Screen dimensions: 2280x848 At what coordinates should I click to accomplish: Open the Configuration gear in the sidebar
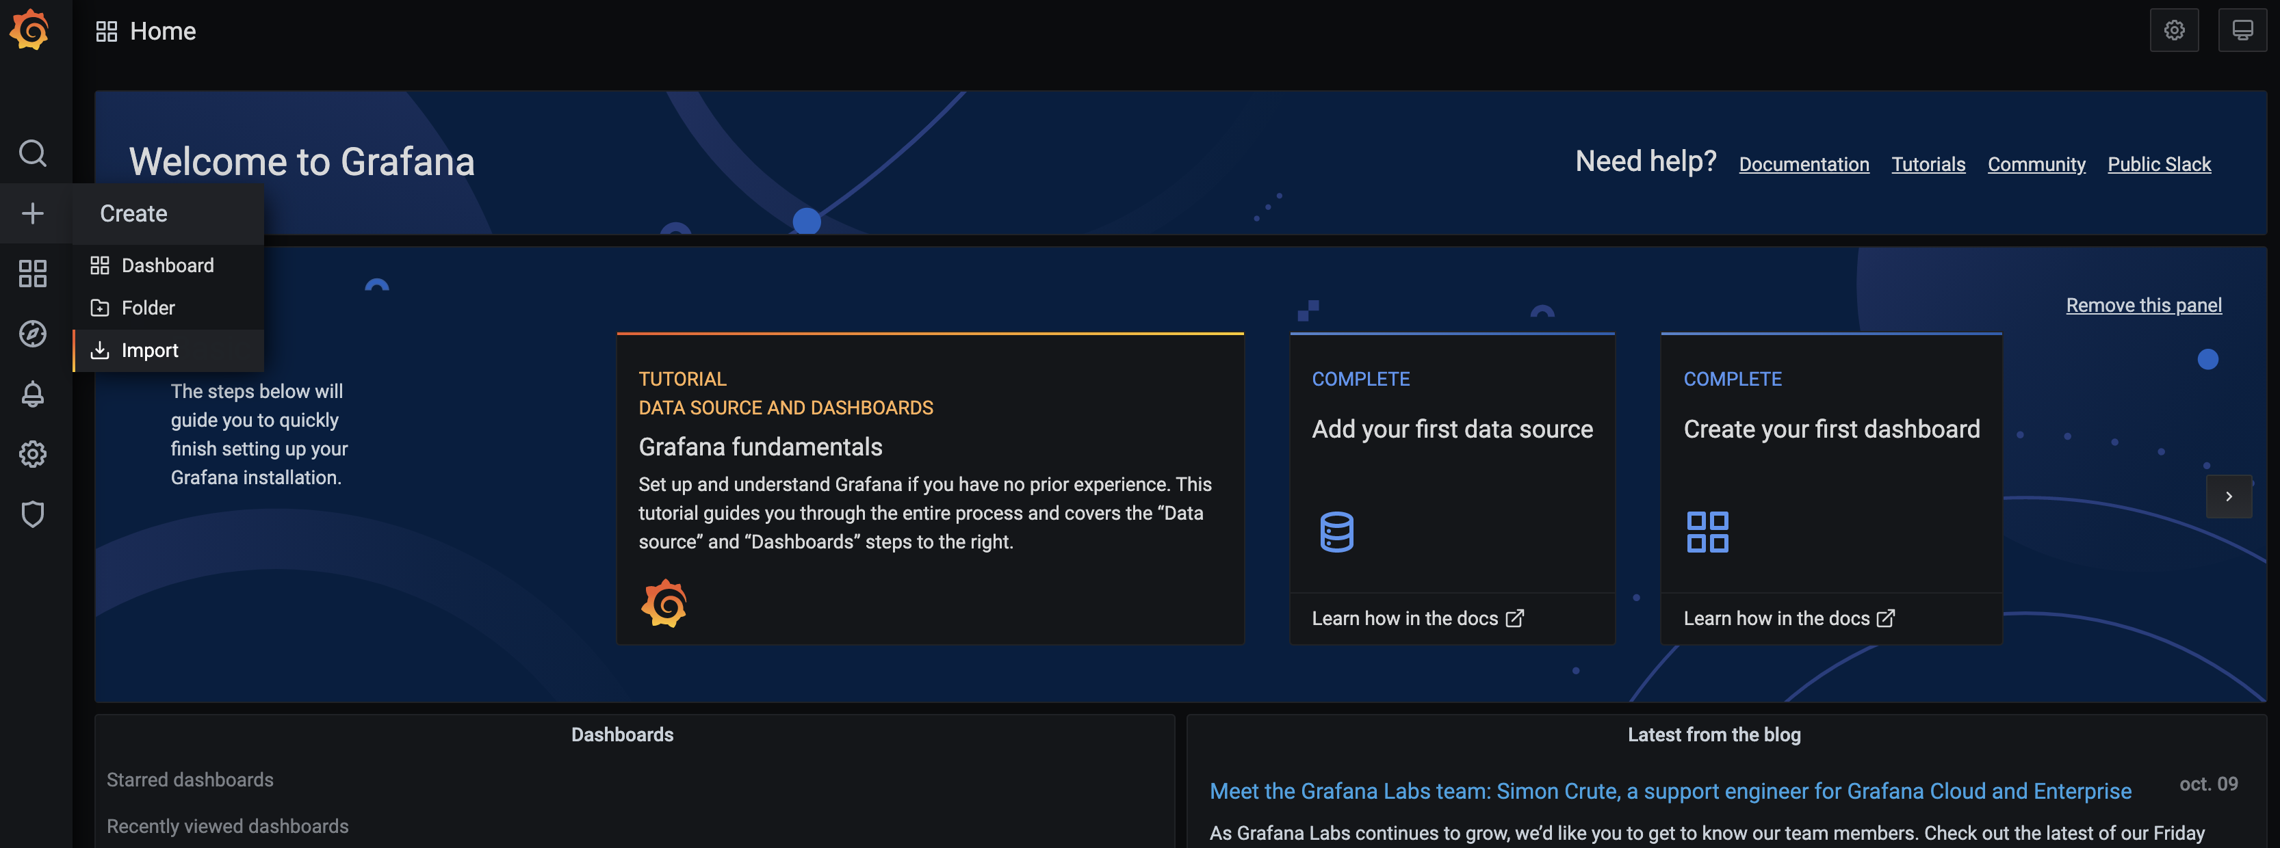[x=33, y=453]
